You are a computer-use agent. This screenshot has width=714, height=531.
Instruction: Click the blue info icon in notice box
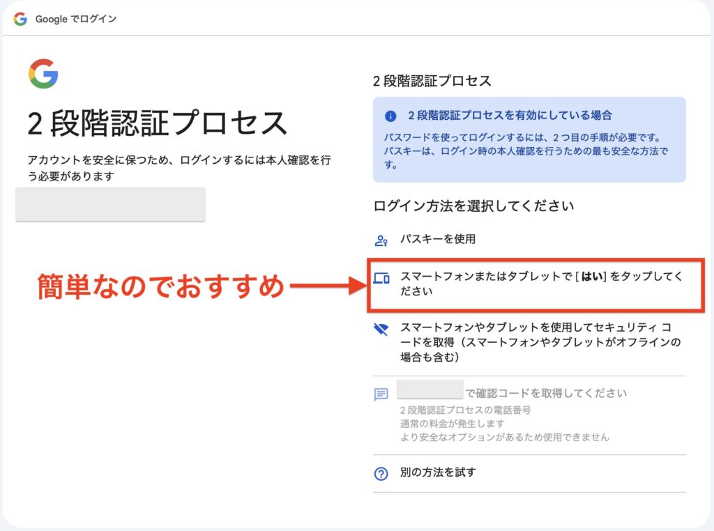pyautogui.click(x=390, y=116)
